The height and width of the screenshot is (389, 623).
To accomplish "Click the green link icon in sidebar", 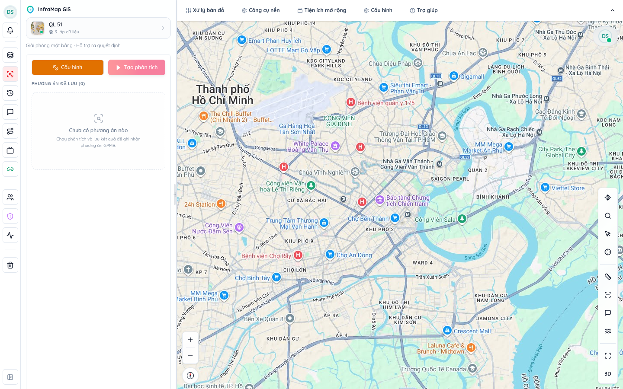I will coord(10,169).
